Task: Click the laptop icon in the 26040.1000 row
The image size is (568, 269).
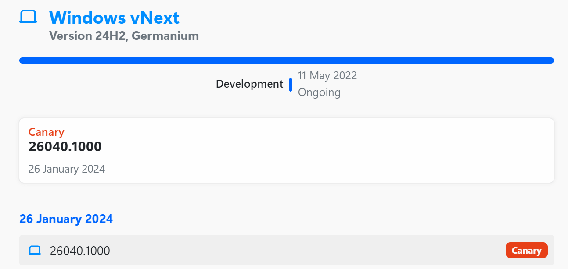Action: 35,251
